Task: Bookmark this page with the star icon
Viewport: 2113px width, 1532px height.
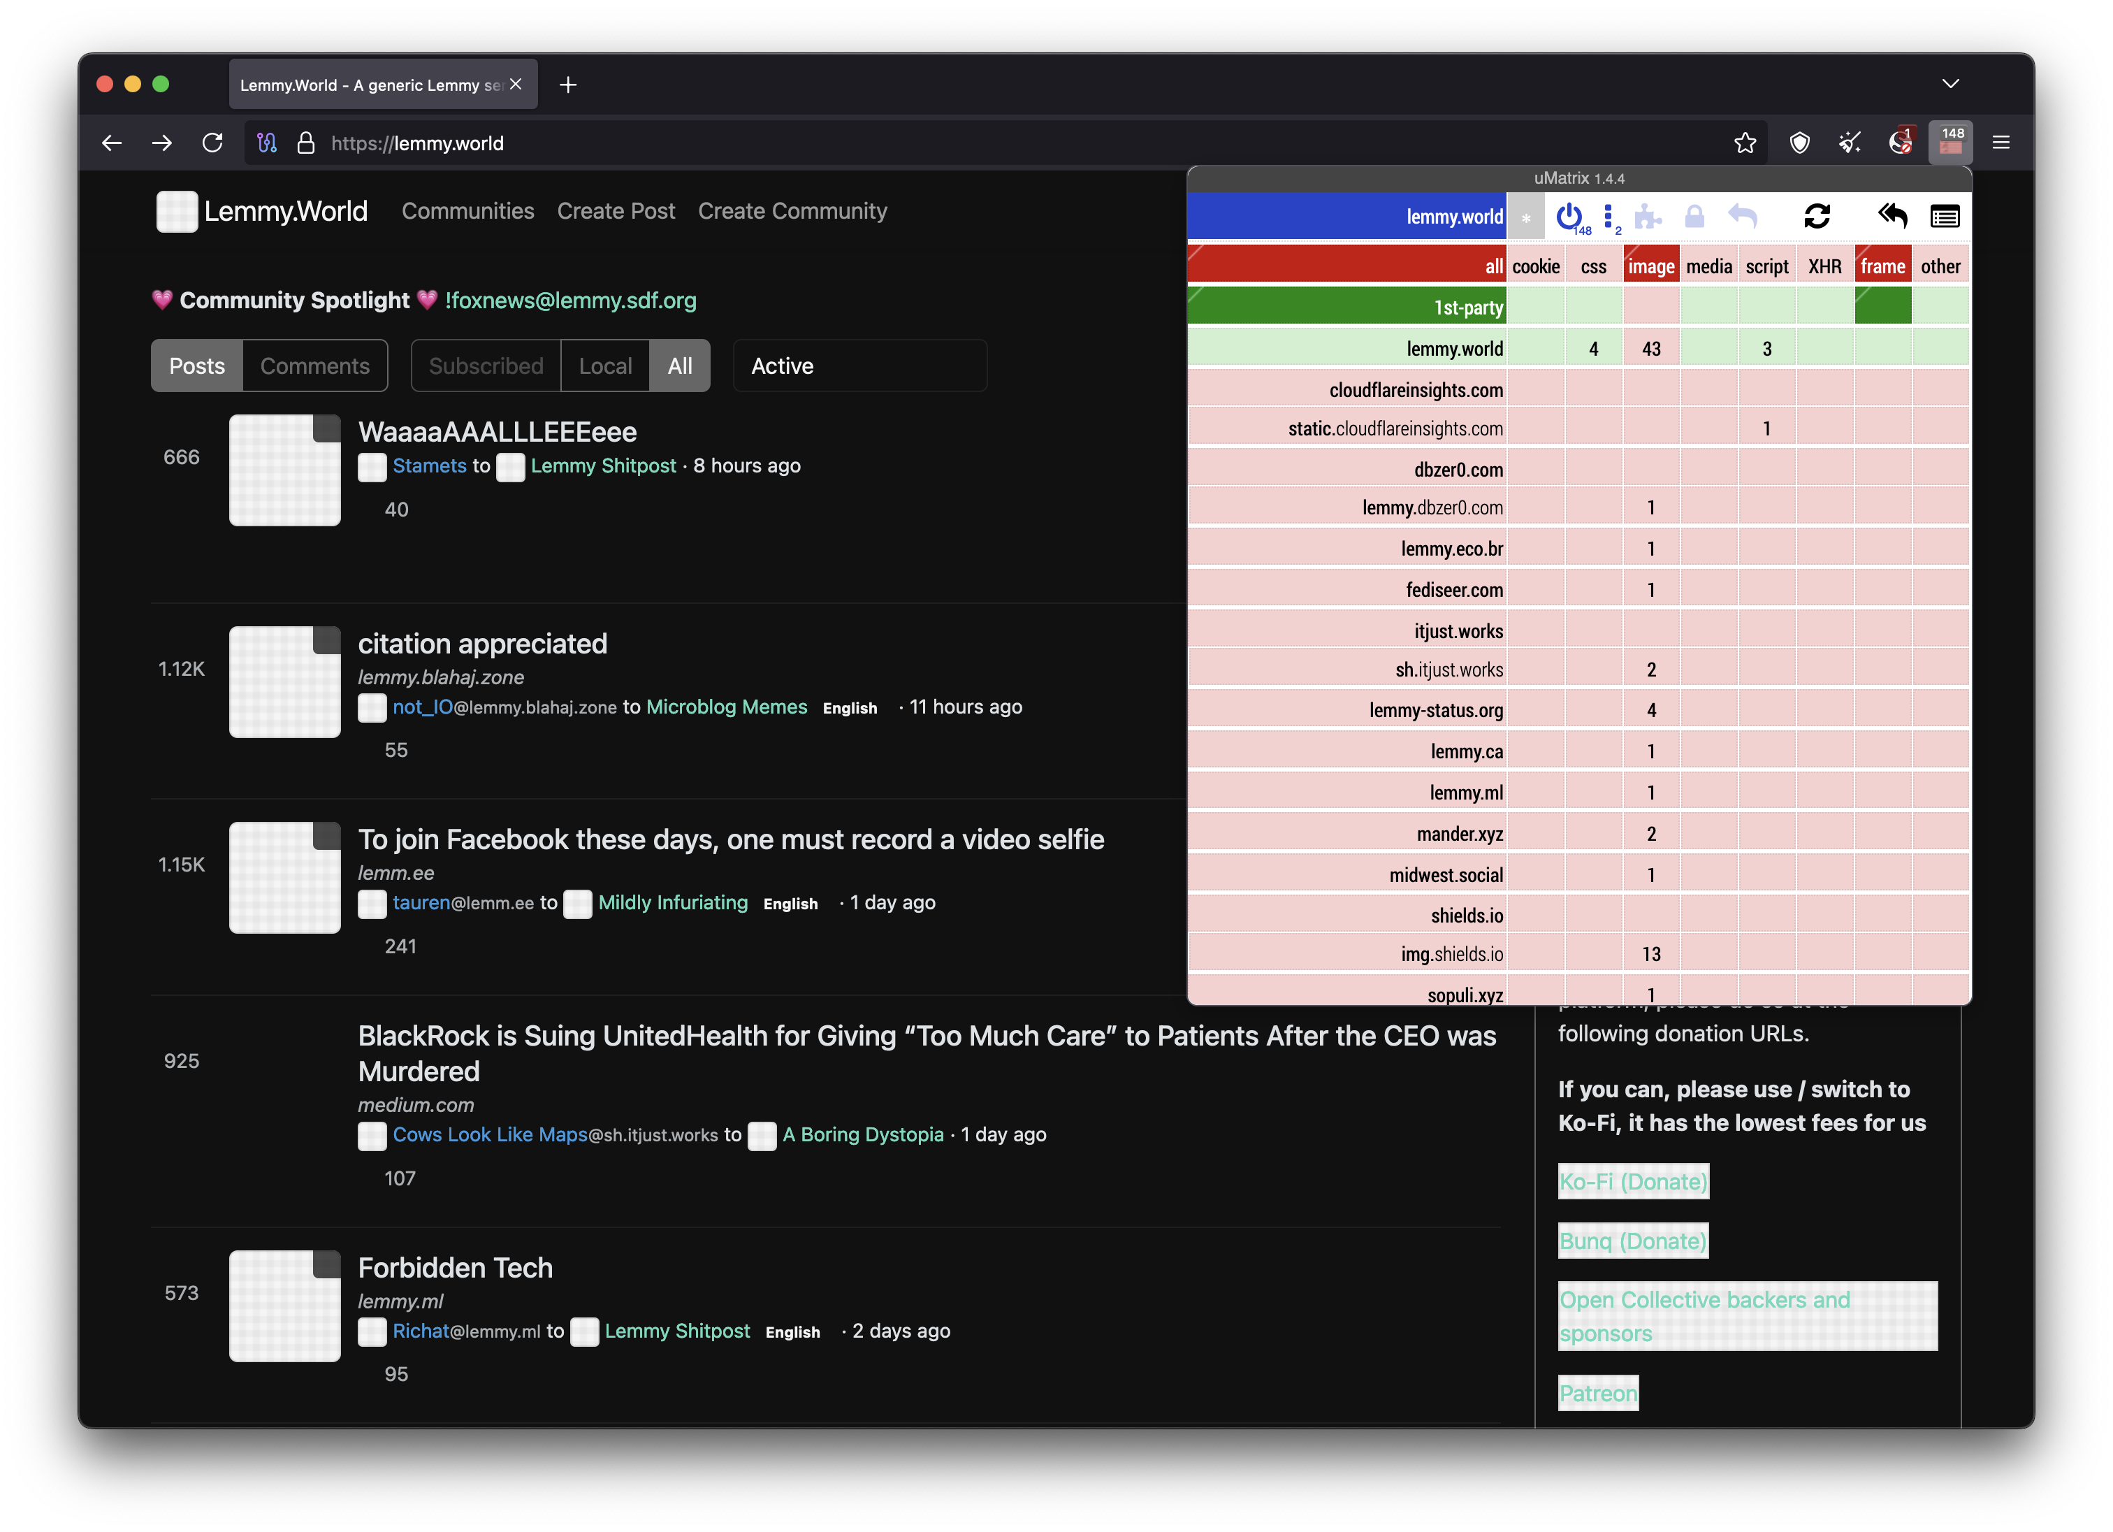Action: pyautogui.click(x=1745, y=143)
